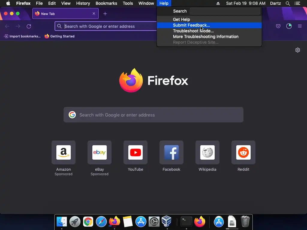Click the Mac App Store icon in the dock, left of System Preferences

point(141,222)
